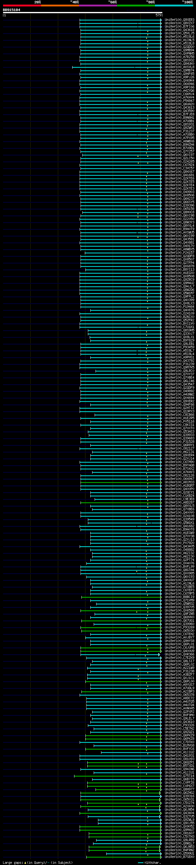196x865 pixels.
Task: Select hit UniRef100_A1IIU2
Action: click(179, 752)
